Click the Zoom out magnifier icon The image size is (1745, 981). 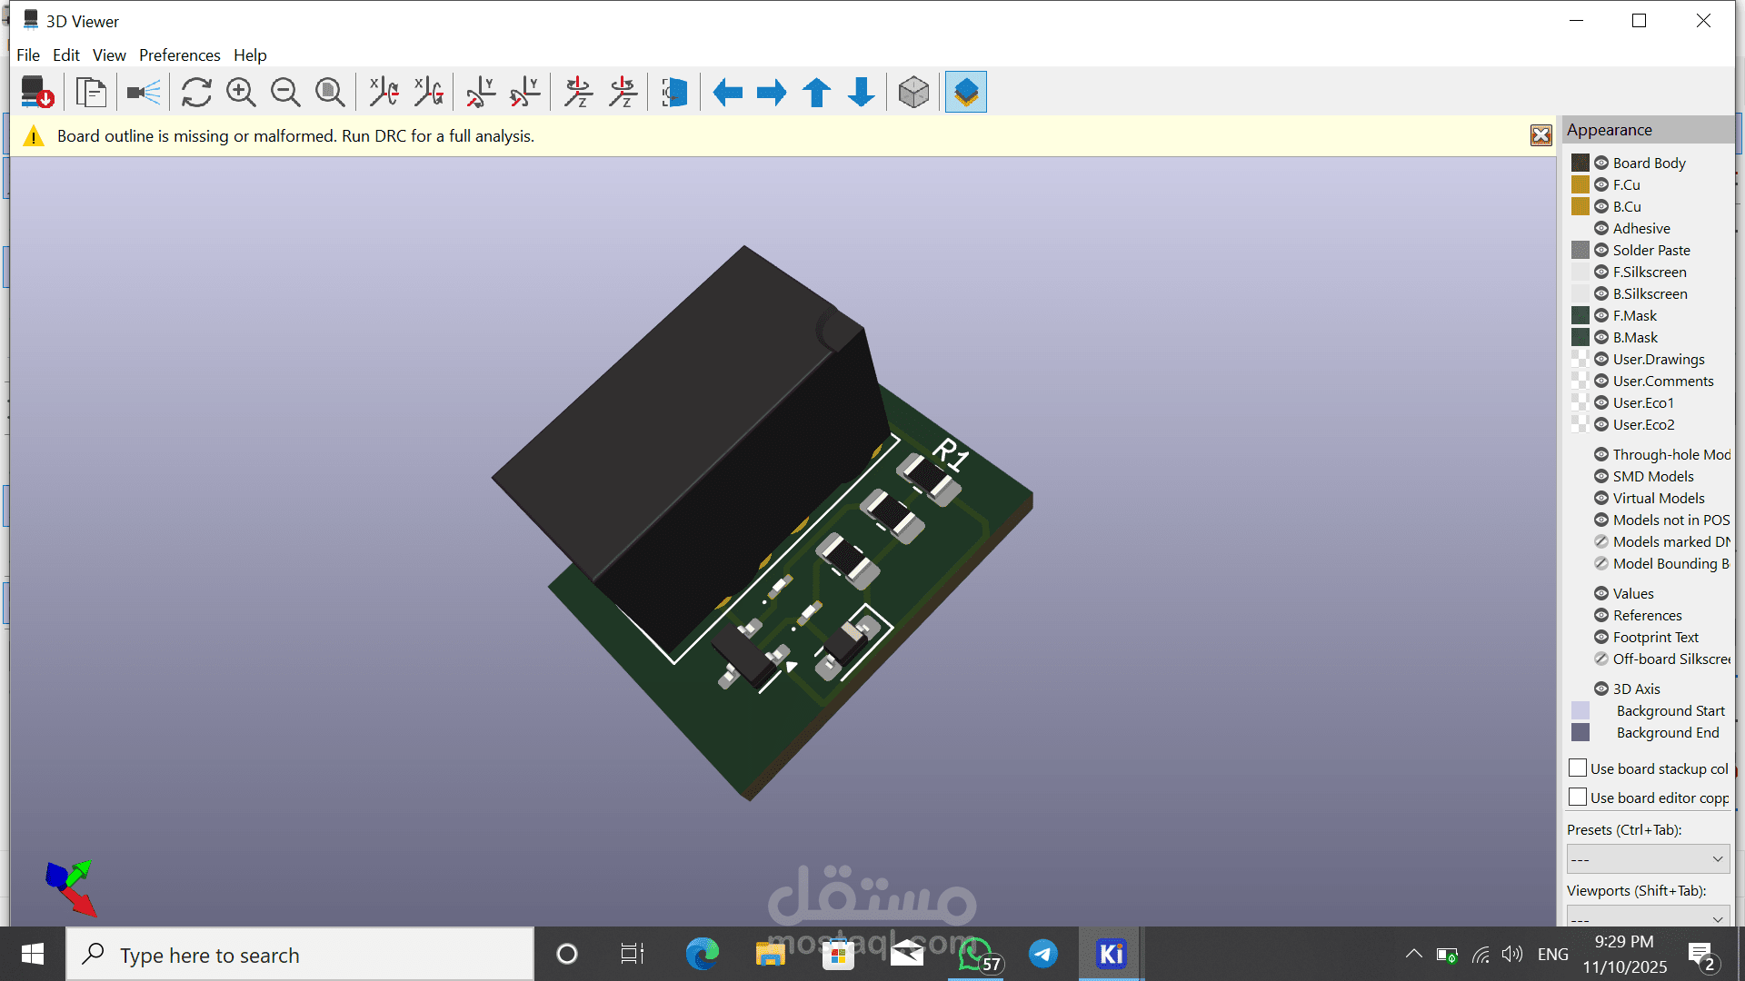click(285, 92)
